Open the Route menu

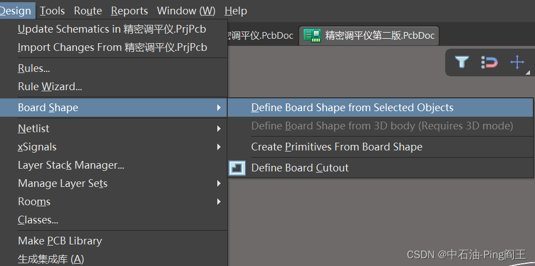click(x=88, y=11)
